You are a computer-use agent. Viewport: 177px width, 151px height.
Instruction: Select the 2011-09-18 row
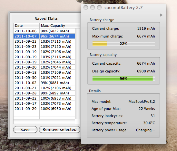[x=44, y=72]
